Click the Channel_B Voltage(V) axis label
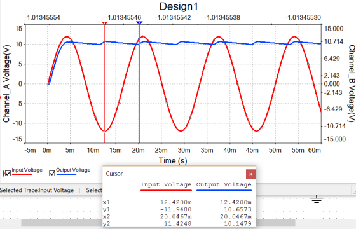Viewport: 356px width, 229px height. tap(352, 83)
